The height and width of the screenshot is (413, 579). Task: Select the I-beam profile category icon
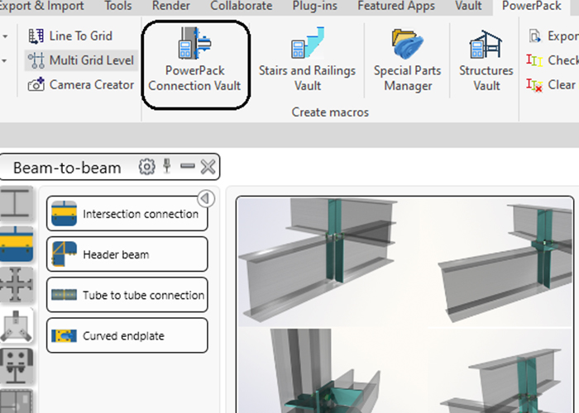tap(16, 203)
